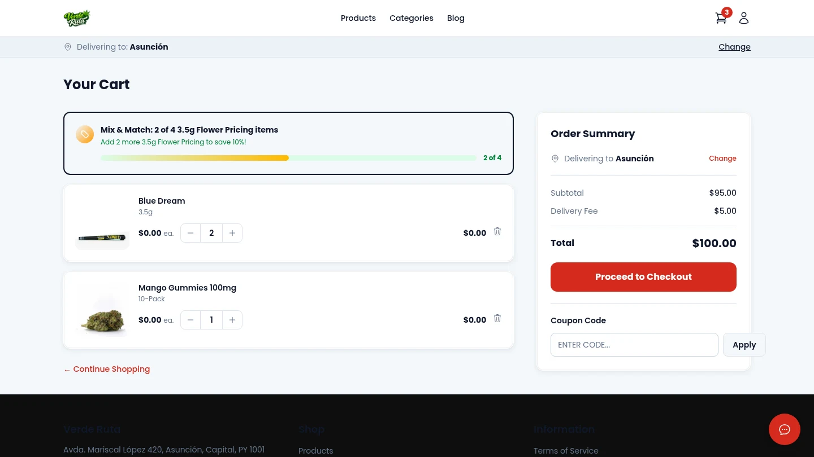Decrease Blue Dream quantity with minus
Screen dimensions: 814x457
point(190,233)
